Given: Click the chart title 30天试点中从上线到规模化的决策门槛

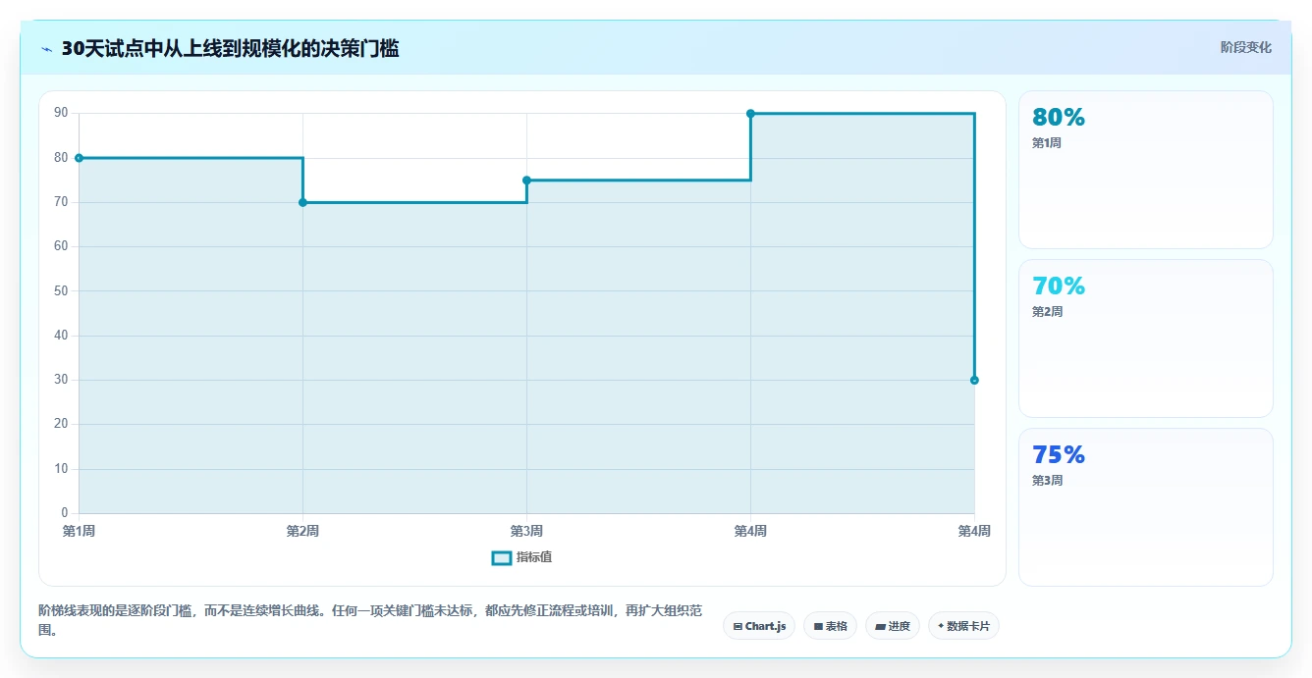Looking at the screenshot, I should [230, 49].
